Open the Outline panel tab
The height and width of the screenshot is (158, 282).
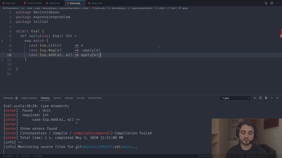point(80,98)
